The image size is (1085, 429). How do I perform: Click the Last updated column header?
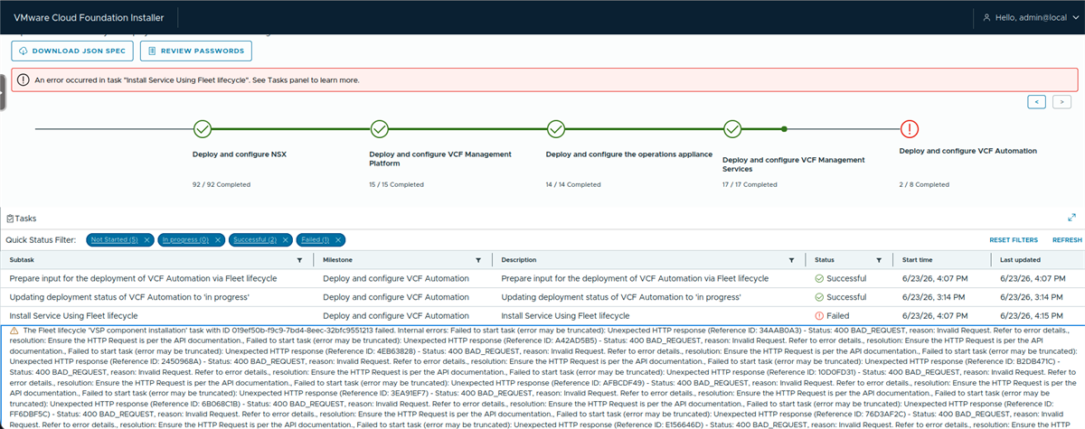[x=1020, y=259]
